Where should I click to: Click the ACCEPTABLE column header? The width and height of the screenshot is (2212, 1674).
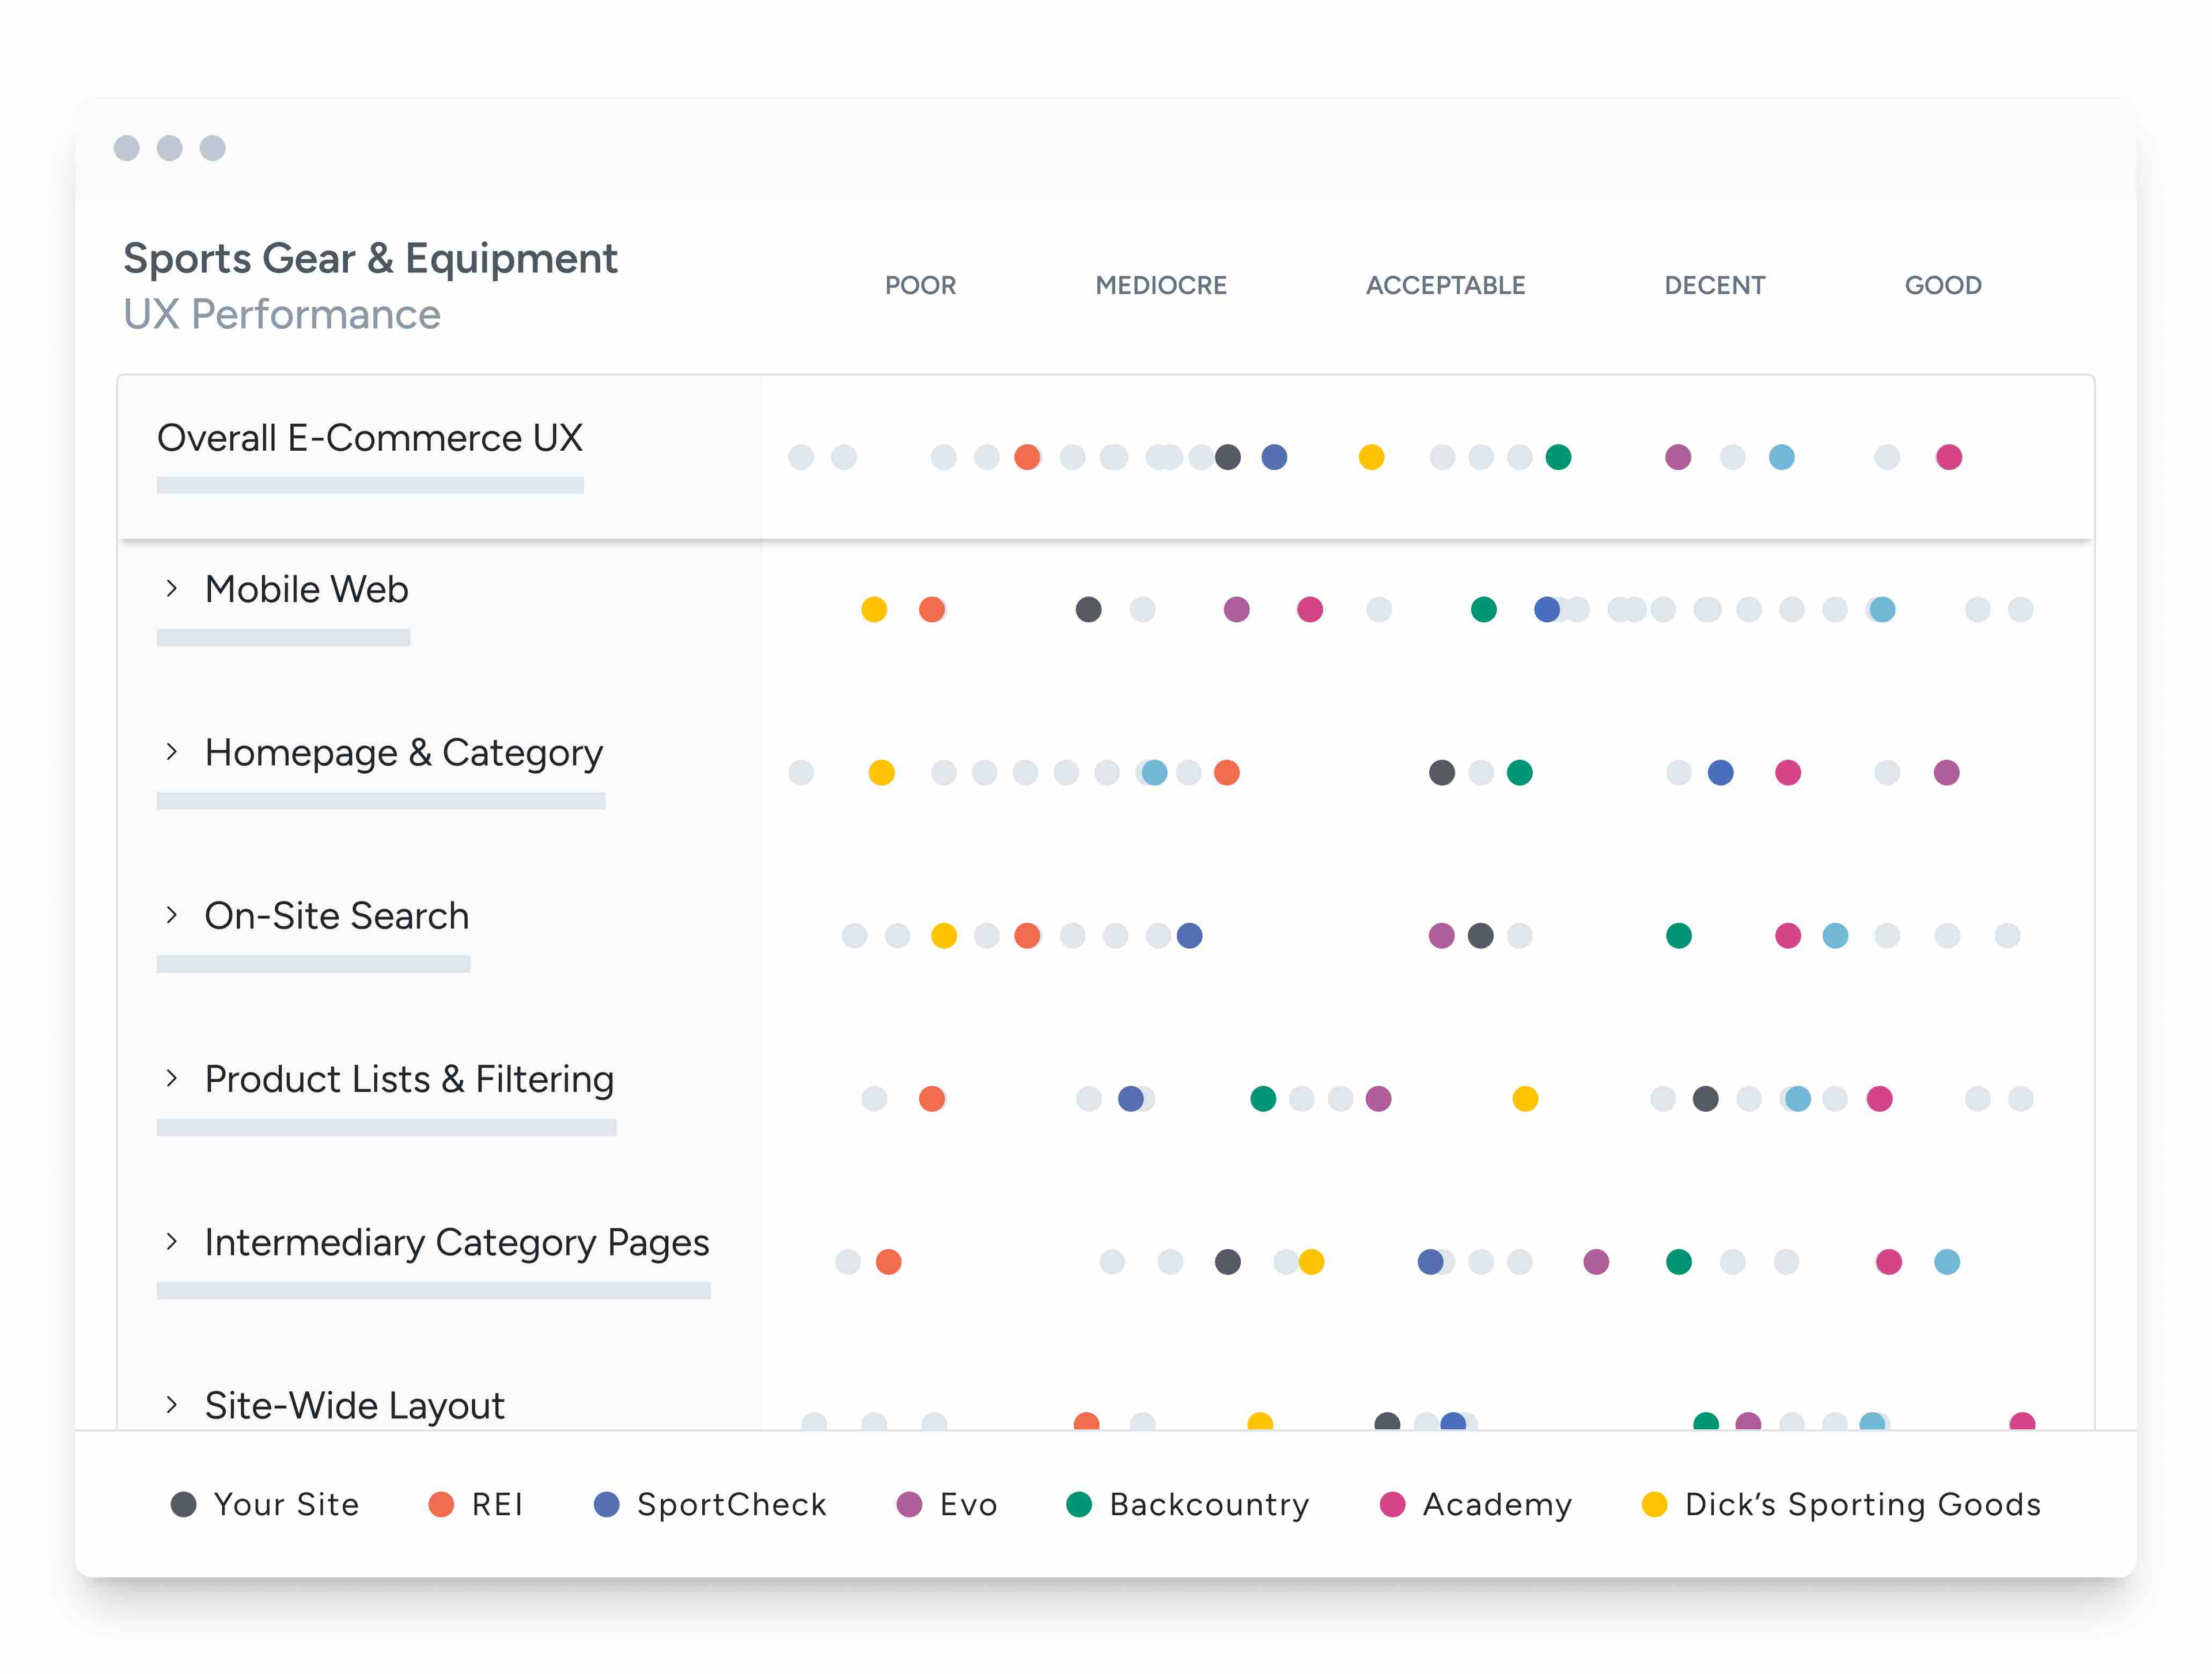[1445, 286]
